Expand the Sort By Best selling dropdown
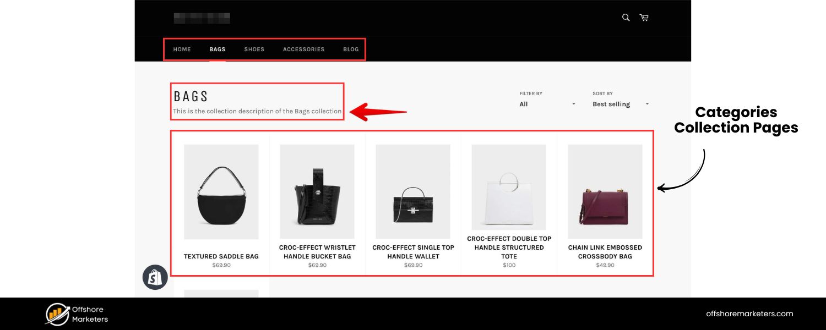This screenshot has height=330, width=826. tap(621, 104)
